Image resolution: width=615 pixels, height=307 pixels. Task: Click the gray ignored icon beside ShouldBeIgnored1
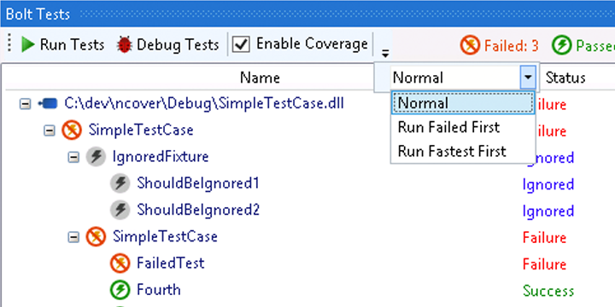coord(120,183)
